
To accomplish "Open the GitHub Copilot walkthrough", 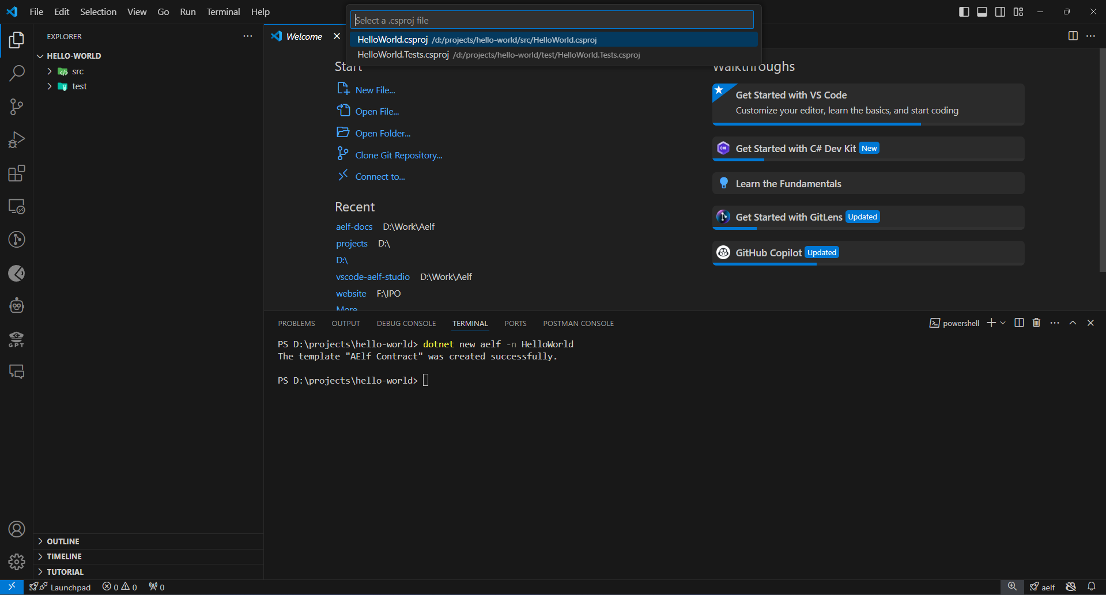I will click(x=868, y=253).
